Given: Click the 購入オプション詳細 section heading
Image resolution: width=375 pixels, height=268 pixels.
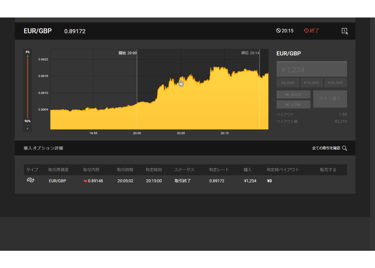Looking at the screenshot, I should [x=43, y=148].
